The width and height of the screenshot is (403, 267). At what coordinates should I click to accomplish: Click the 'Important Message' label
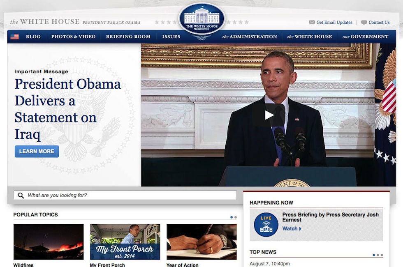click(41, 71)
